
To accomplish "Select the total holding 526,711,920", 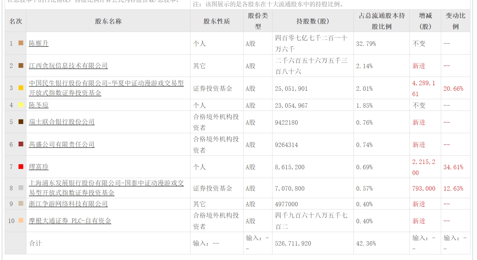I will click(x=293, y=243).
